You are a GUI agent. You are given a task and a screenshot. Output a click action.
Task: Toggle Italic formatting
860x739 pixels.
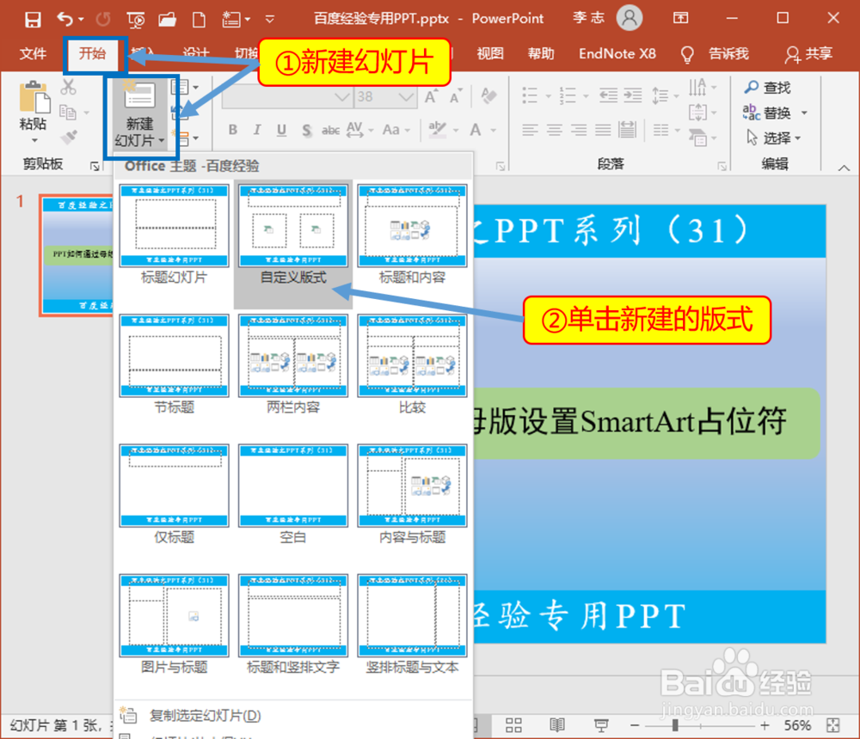point(256,130)
